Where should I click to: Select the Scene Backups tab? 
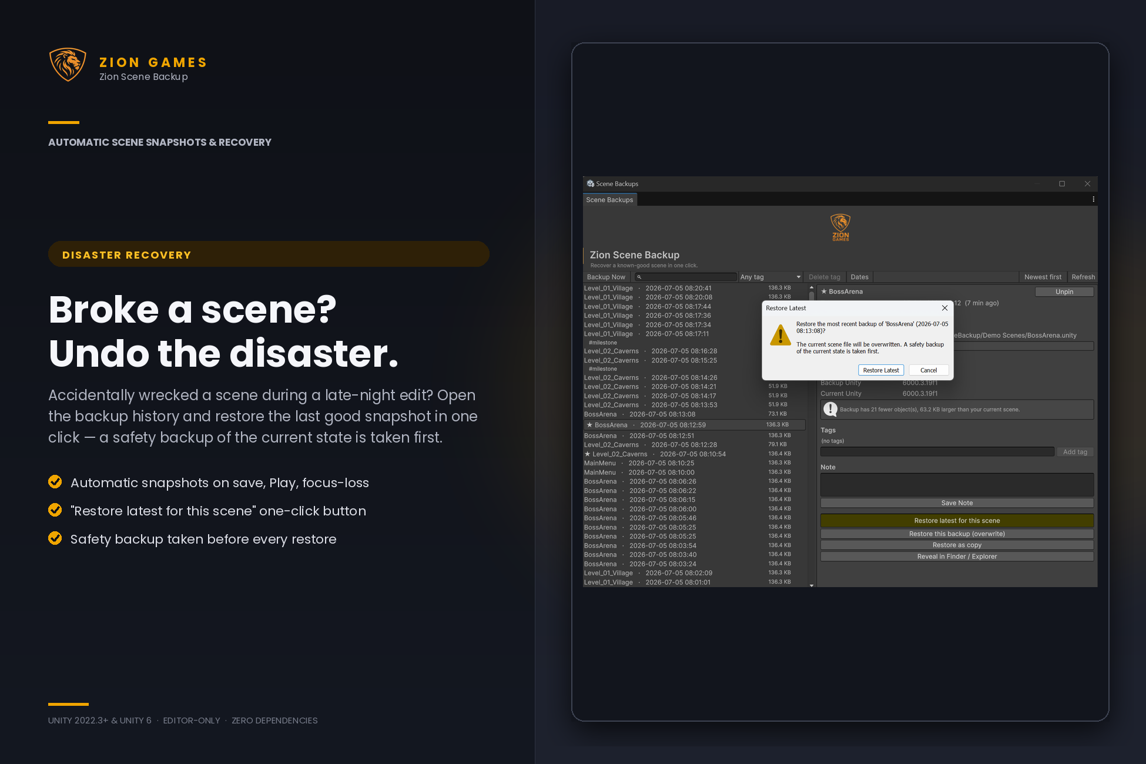pyautogui.click(x=609, y=200)
